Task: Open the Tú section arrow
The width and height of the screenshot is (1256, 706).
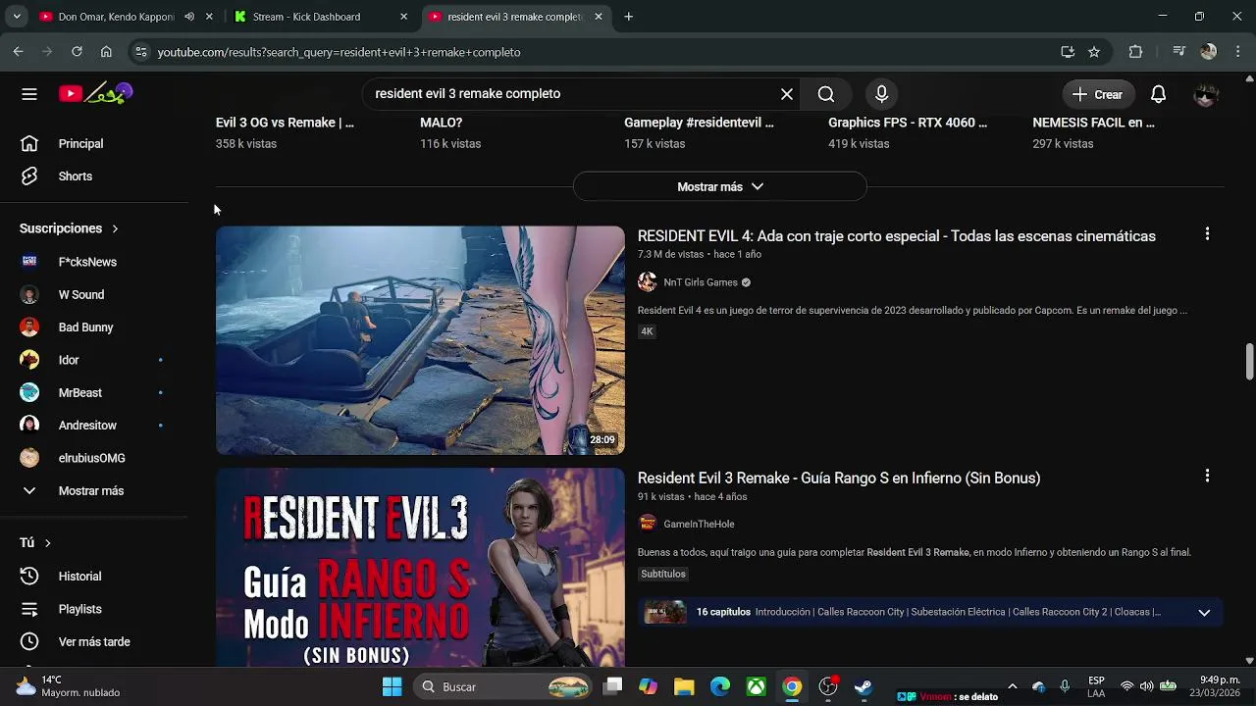Action: pos(47,543)
